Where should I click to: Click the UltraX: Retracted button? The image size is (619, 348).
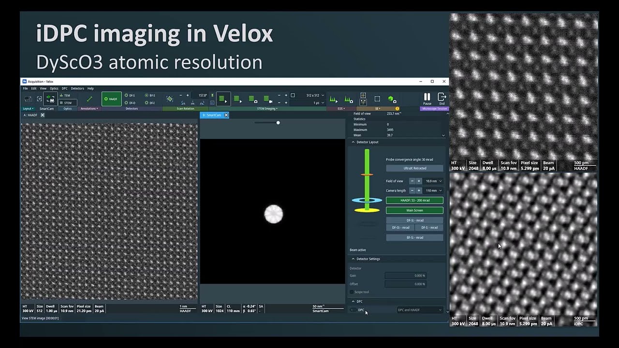[414, 168]
